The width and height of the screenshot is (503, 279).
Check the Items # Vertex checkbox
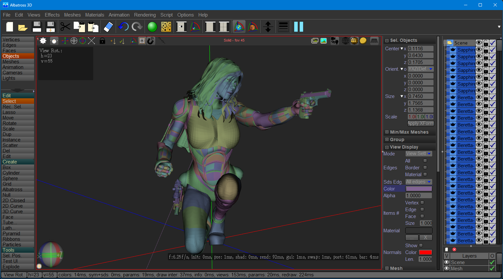point(422,202)
